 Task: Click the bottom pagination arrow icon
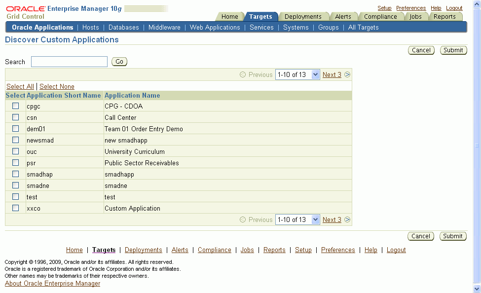point(346,220)
